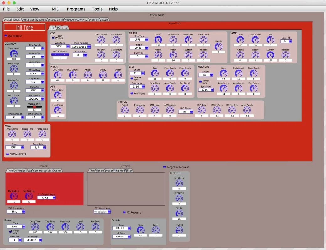Click the Pulse Width knob
The height and width of the screenshot is (250, 326).
coord(116,40)
